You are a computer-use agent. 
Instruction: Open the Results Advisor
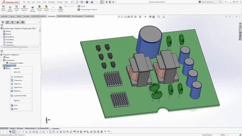click(x=46, y=8)
